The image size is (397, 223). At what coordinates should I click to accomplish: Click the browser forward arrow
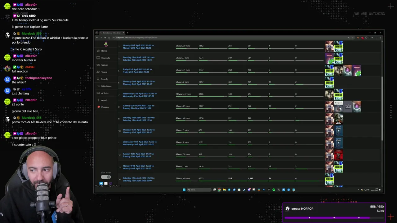101,37
